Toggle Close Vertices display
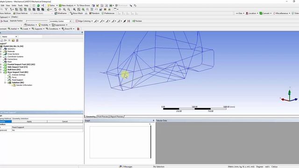The height and width of the screenshot is (168, 299). pos(21,14)
